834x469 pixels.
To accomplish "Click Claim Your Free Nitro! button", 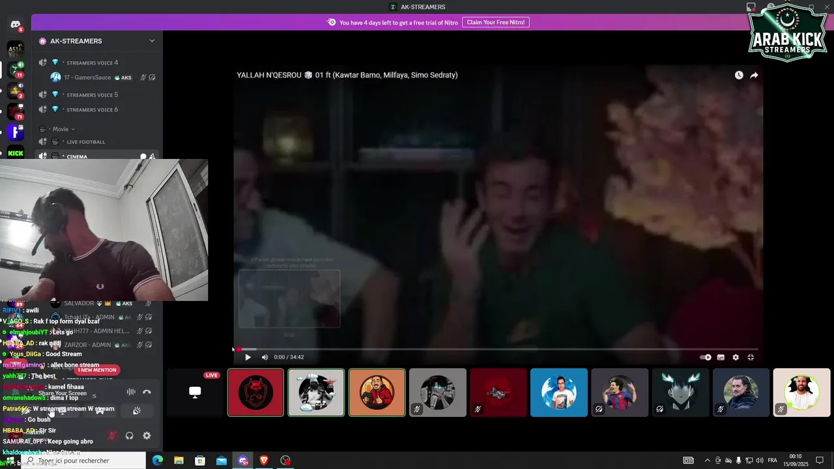I will [496, 22].
